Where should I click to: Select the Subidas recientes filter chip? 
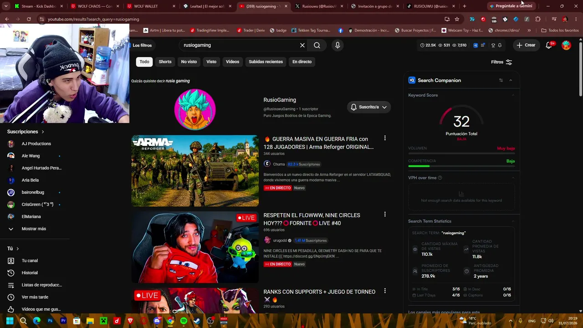click(x=266, y=62)
